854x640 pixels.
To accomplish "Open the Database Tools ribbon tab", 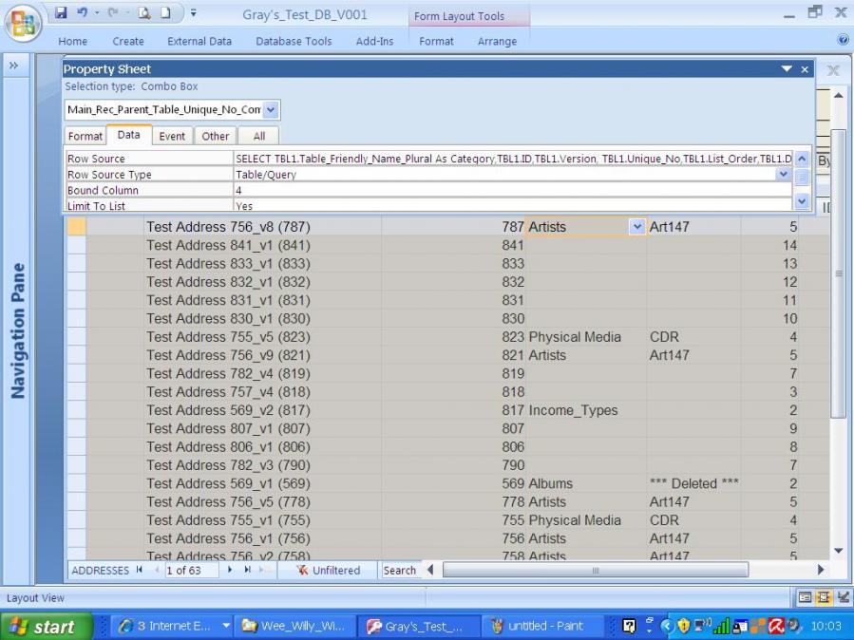I will (294, 41).
